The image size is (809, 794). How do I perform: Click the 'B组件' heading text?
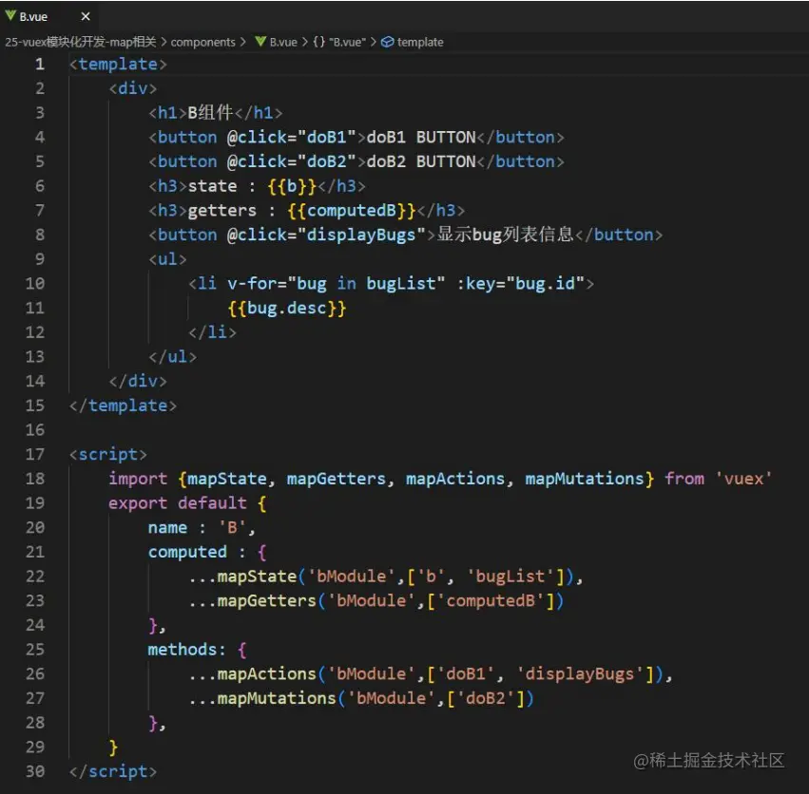pyautogui.click(x=210, y=112)
